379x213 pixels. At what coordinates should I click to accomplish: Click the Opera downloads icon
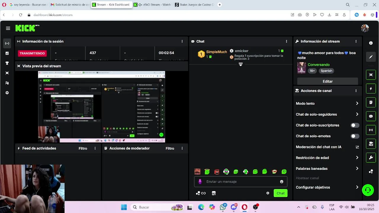(x=329, y=15)
